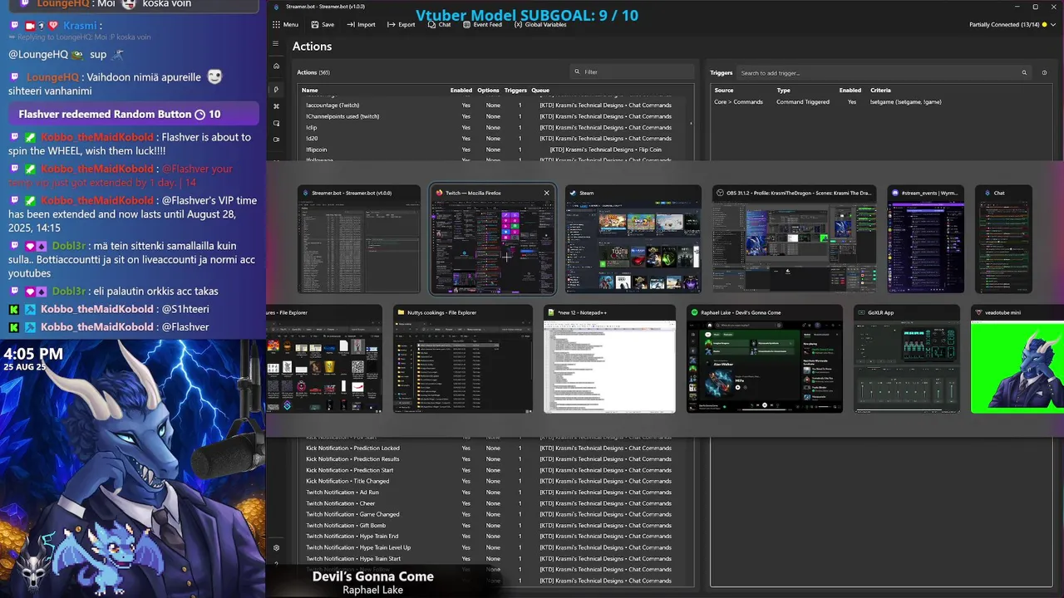The image size is (1064, 598).
Task: Select the !clip action row
Action: 495,127
